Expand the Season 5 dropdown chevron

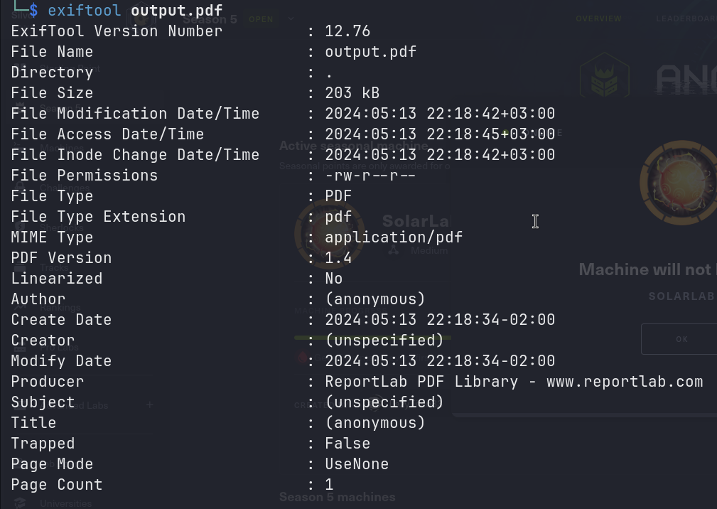coord(291,19)
